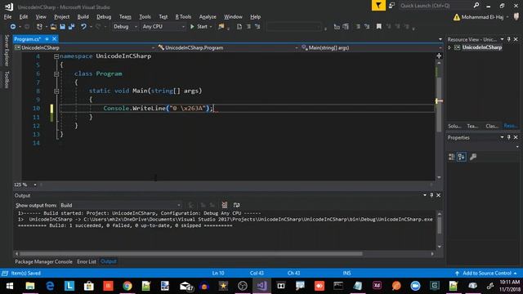Toggle Word Wrap icon in Output toolbar
Screen dimensions: 523x294
(236, 205)
